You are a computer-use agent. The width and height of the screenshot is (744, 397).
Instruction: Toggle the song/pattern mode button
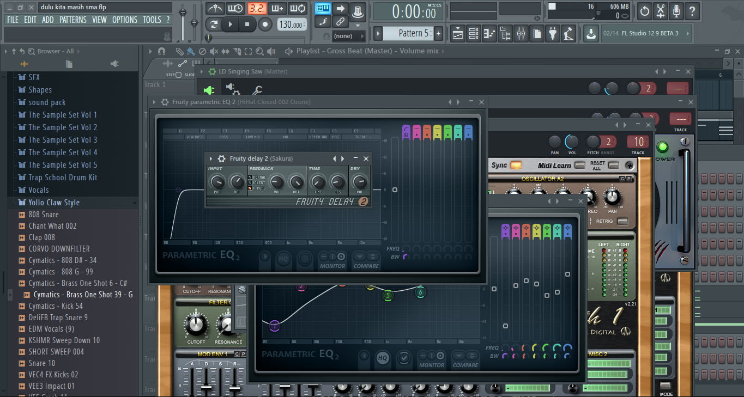214,24
